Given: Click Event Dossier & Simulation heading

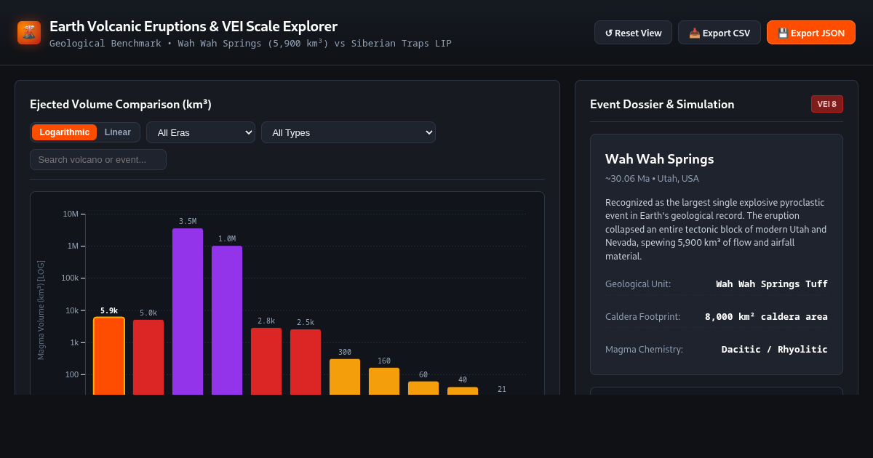Looking at the screenshot, I should [x=662, y=104].
